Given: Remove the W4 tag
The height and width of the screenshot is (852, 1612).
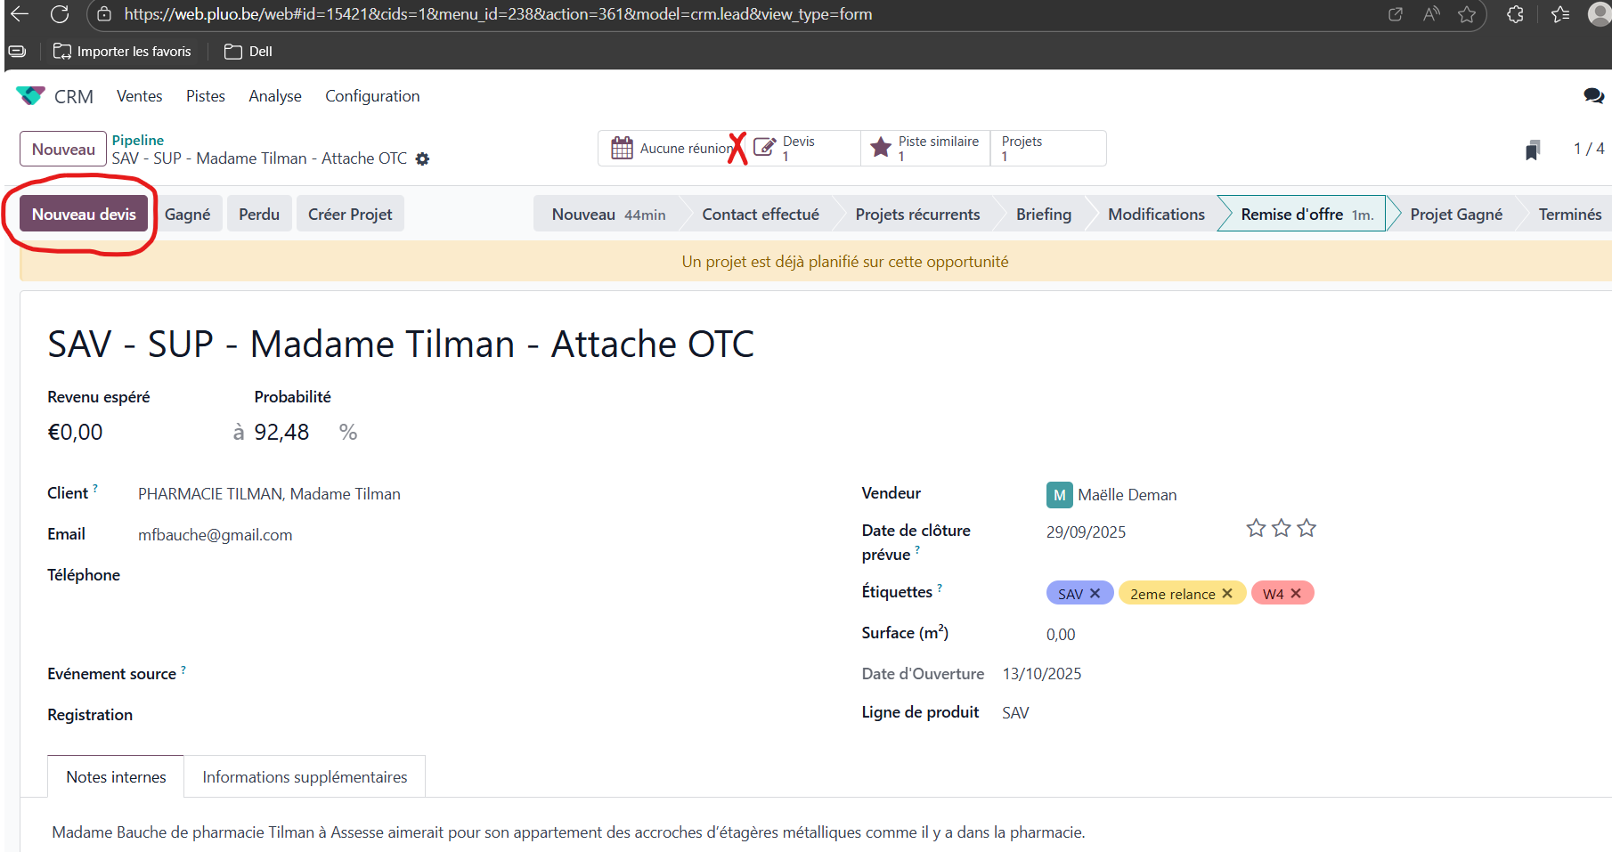Looking at the screenshot, I should pyautogui.click(x=1296, y=594).
